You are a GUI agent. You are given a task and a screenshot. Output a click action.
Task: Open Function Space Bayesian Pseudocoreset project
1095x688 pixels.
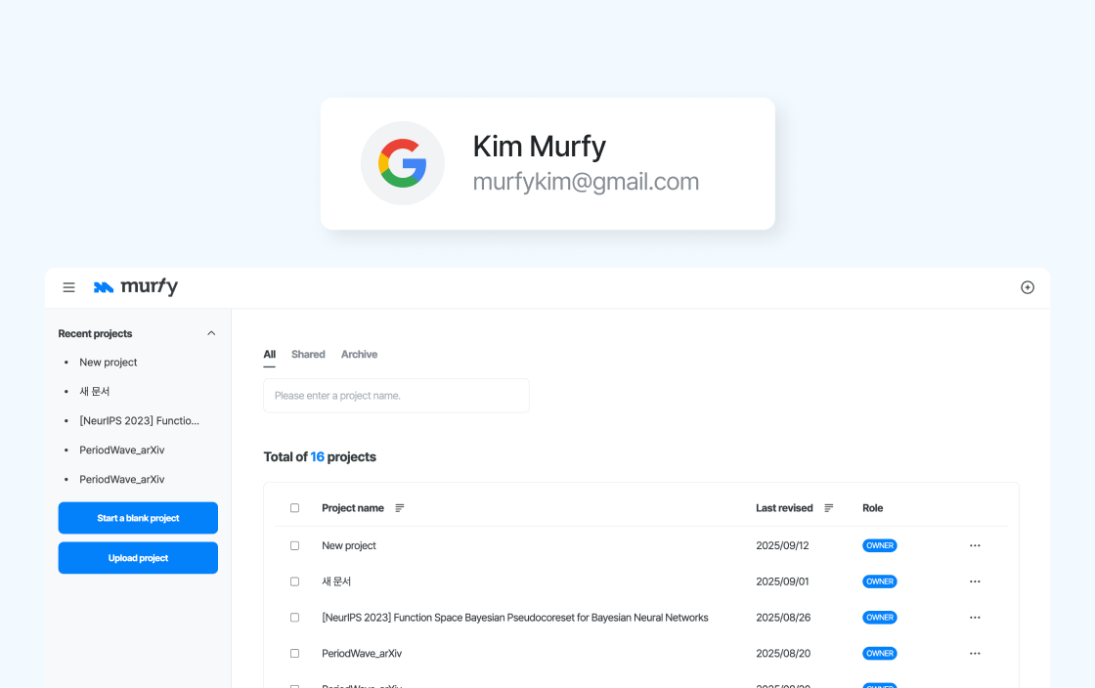[514, 618]
